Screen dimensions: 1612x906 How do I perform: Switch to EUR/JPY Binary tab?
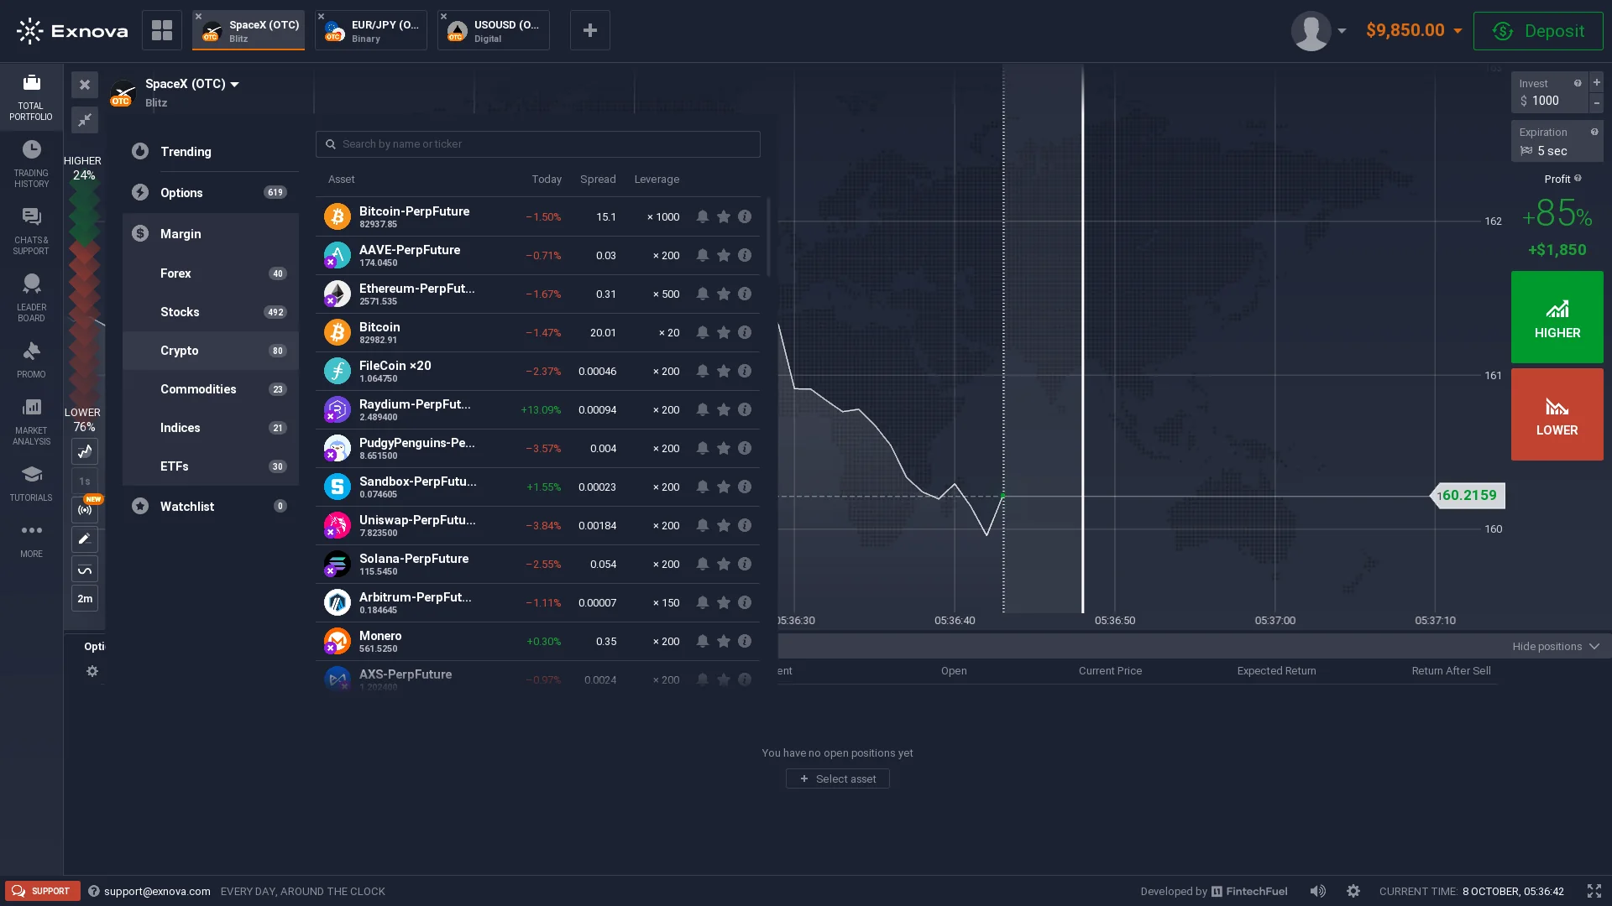tap(371, 31)
